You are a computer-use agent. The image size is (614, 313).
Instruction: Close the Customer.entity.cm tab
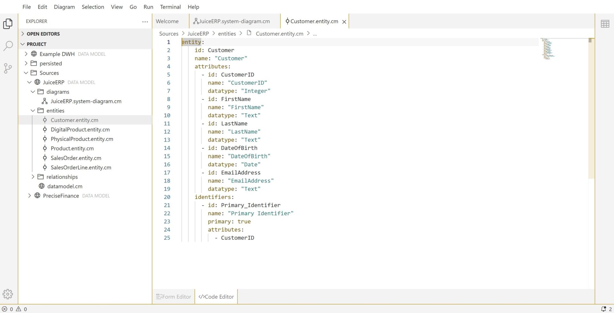point(344,22)
